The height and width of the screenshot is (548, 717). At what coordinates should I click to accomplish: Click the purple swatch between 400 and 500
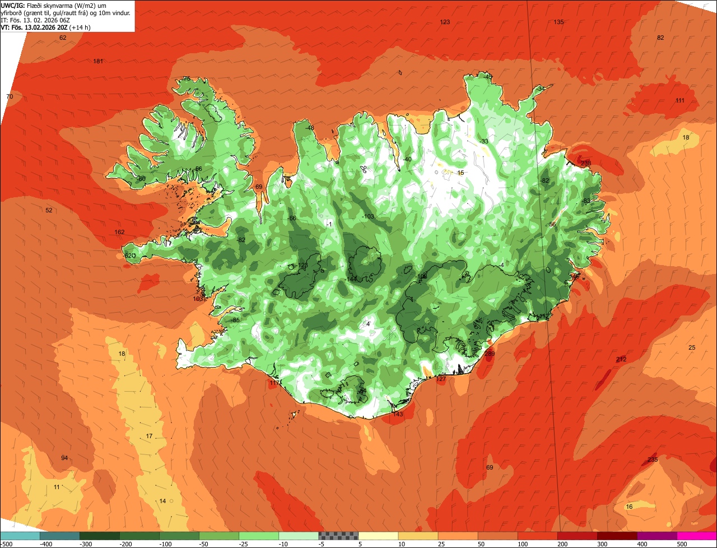tap(657, 536)
